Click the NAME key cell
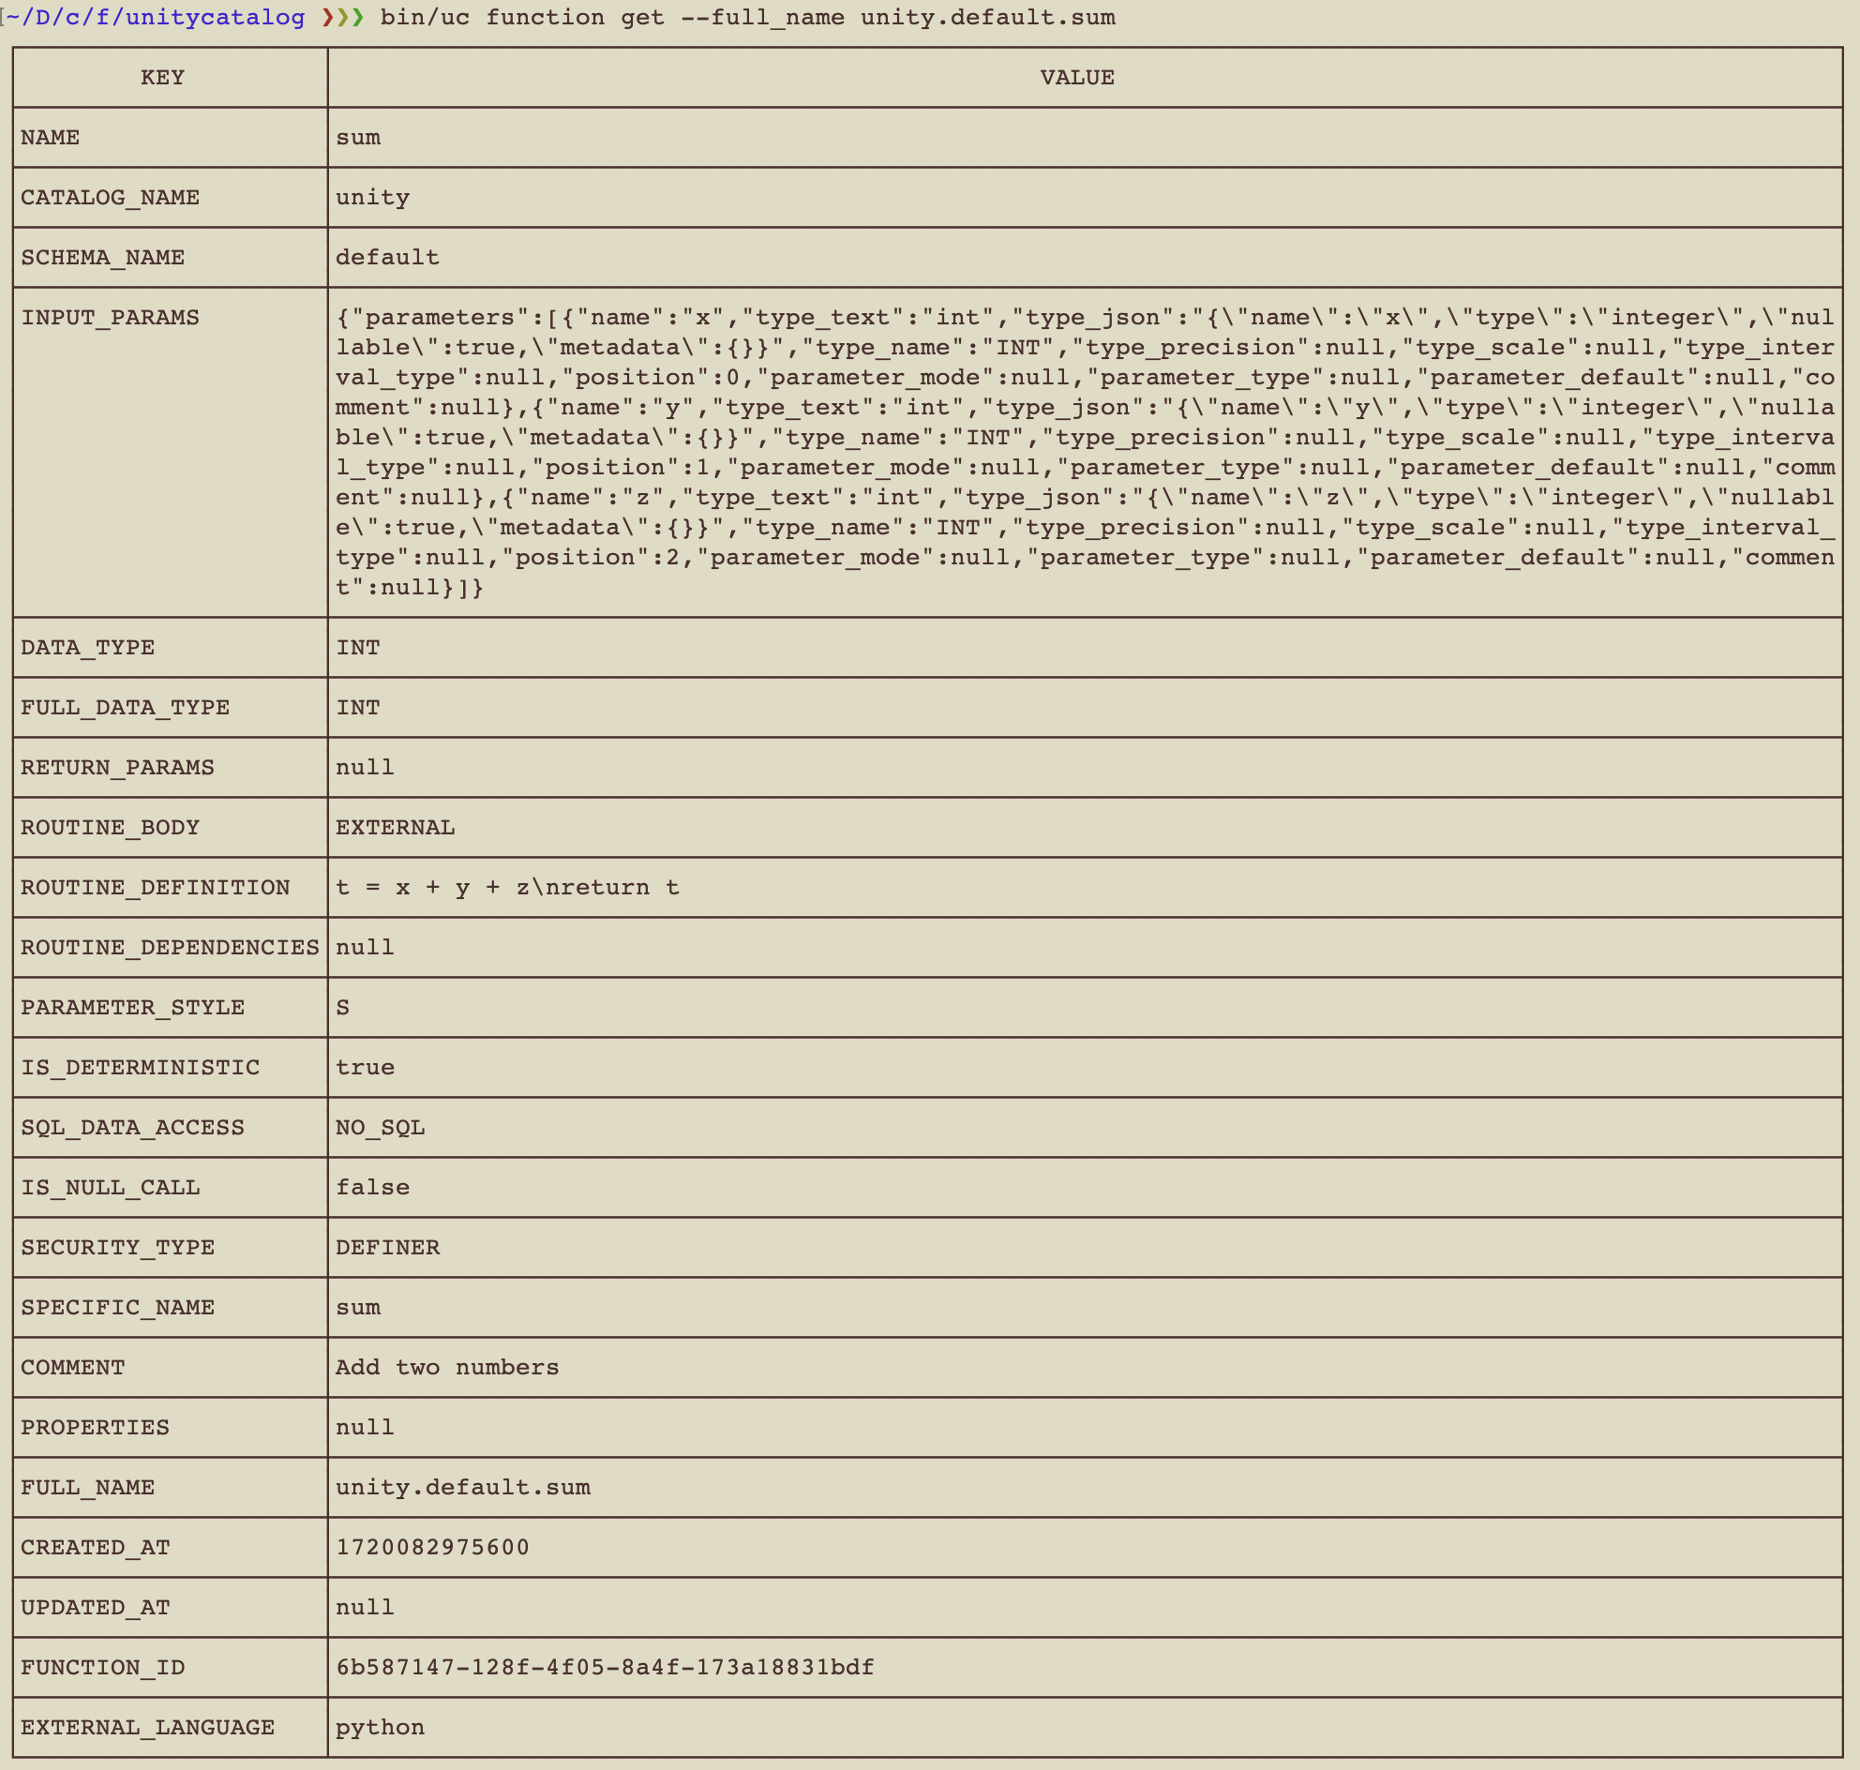Screen dimensions: 1860x1770 171,138
